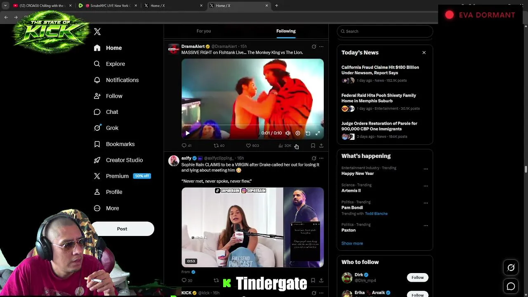Open Home in the sidebar
528x297 pixels.
(x=108, y=48)
